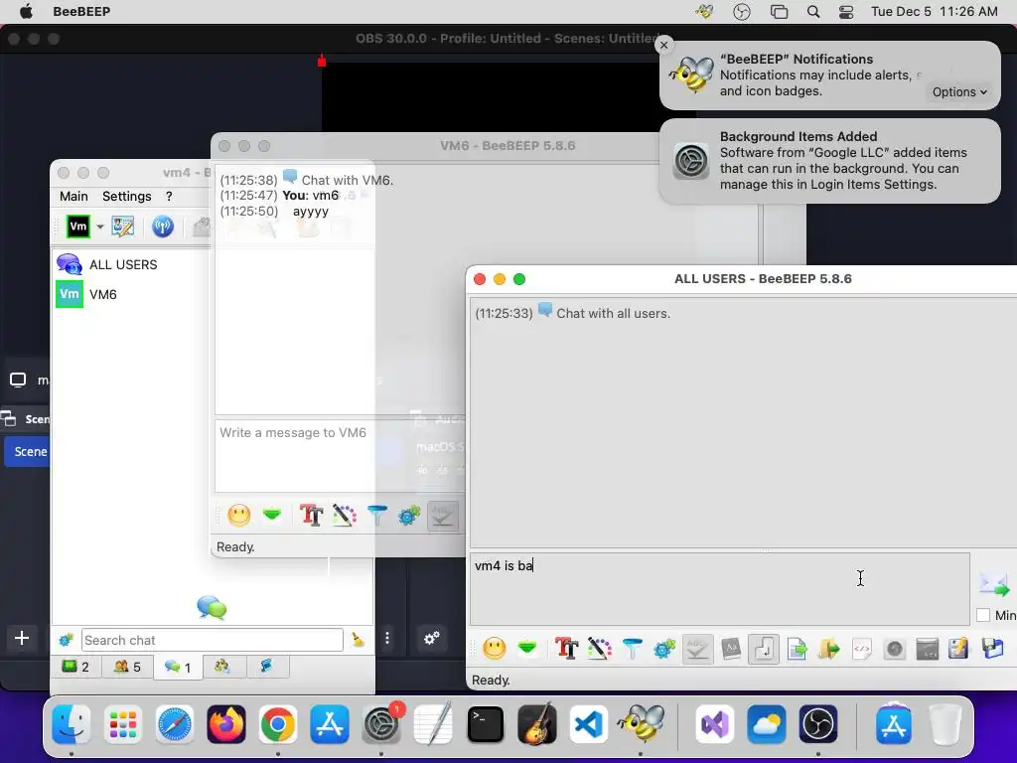
Task: Open the BeeBEEP application menu
Action: [81, 12]
